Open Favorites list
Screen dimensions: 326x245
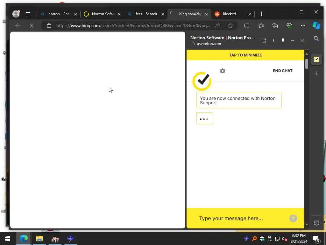coord(261,26)
